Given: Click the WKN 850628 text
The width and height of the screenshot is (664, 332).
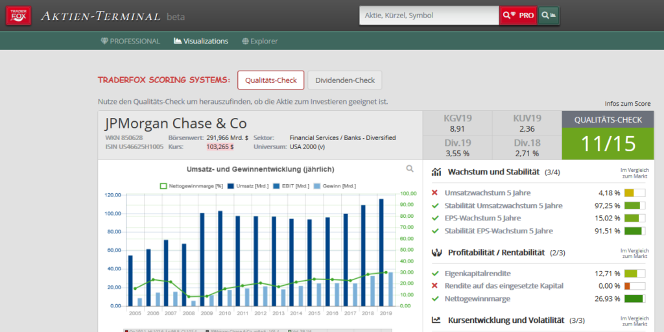Looking at the screenshot, I should [x=124, y=137].
